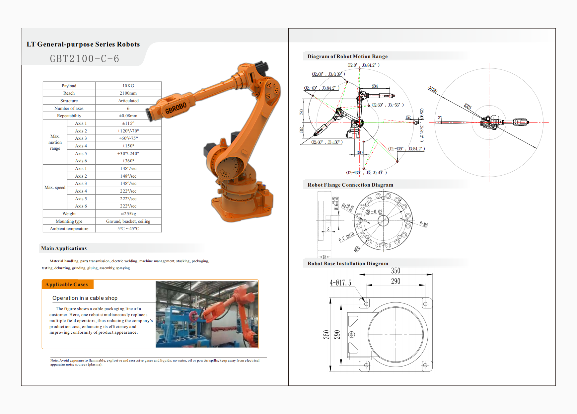Screen dimensions: 577x414
Task: Select the Reach value '2100mm' cell
Action: pos(128,93)
